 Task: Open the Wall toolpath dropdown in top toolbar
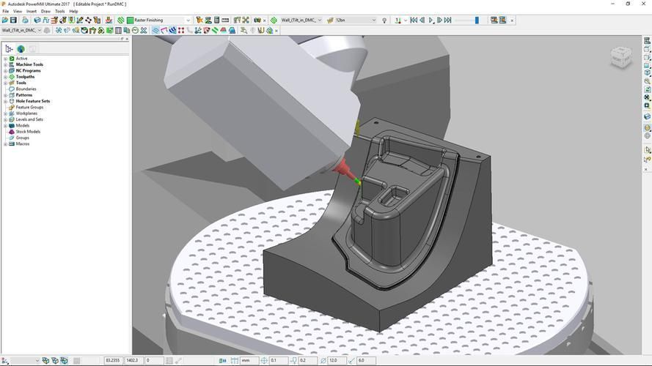click(x=319, y=20)
